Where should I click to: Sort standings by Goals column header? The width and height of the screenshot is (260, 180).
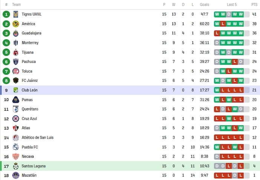(205, 5)
